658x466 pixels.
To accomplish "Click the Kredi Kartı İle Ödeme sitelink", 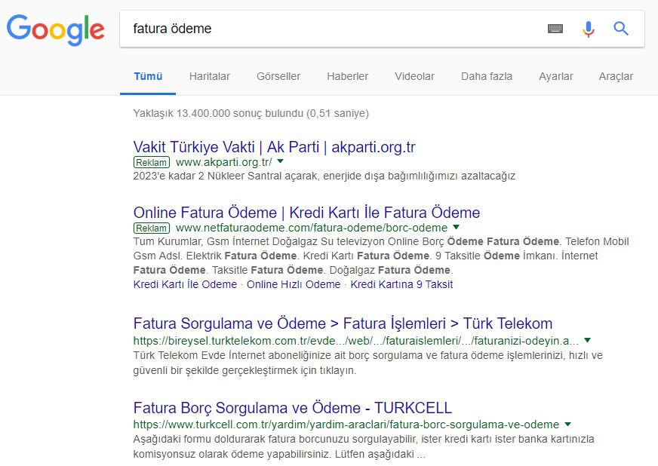I will [182, 284].
